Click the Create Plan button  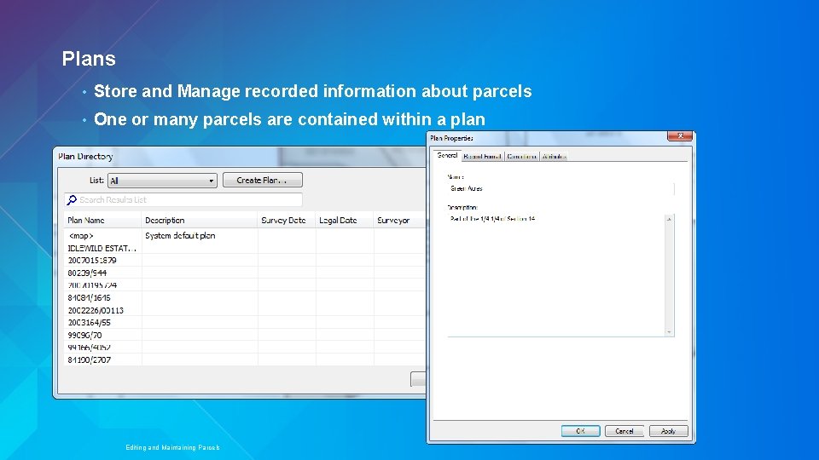coord(262,180)
